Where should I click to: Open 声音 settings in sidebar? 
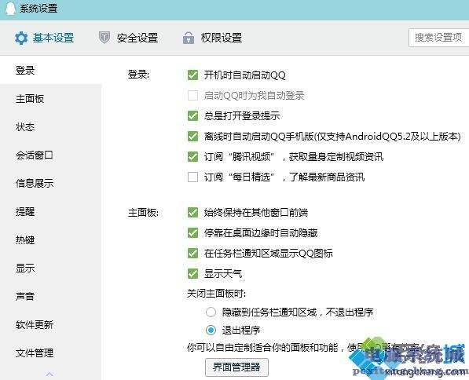click(25, 296)
